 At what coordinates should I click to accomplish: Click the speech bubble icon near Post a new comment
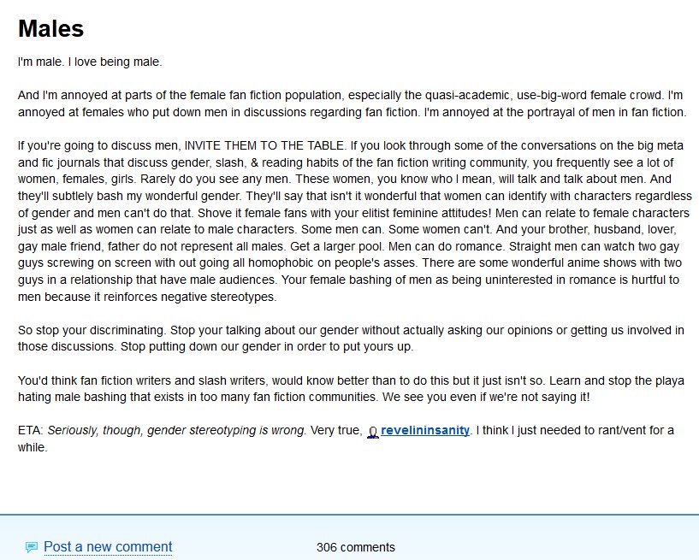tap(31, 547)
